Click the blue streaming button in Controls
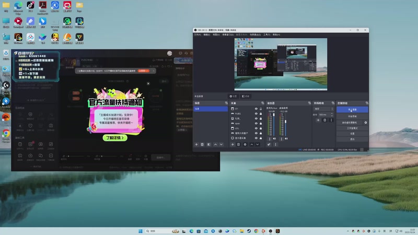 click(x=352, y=110)
